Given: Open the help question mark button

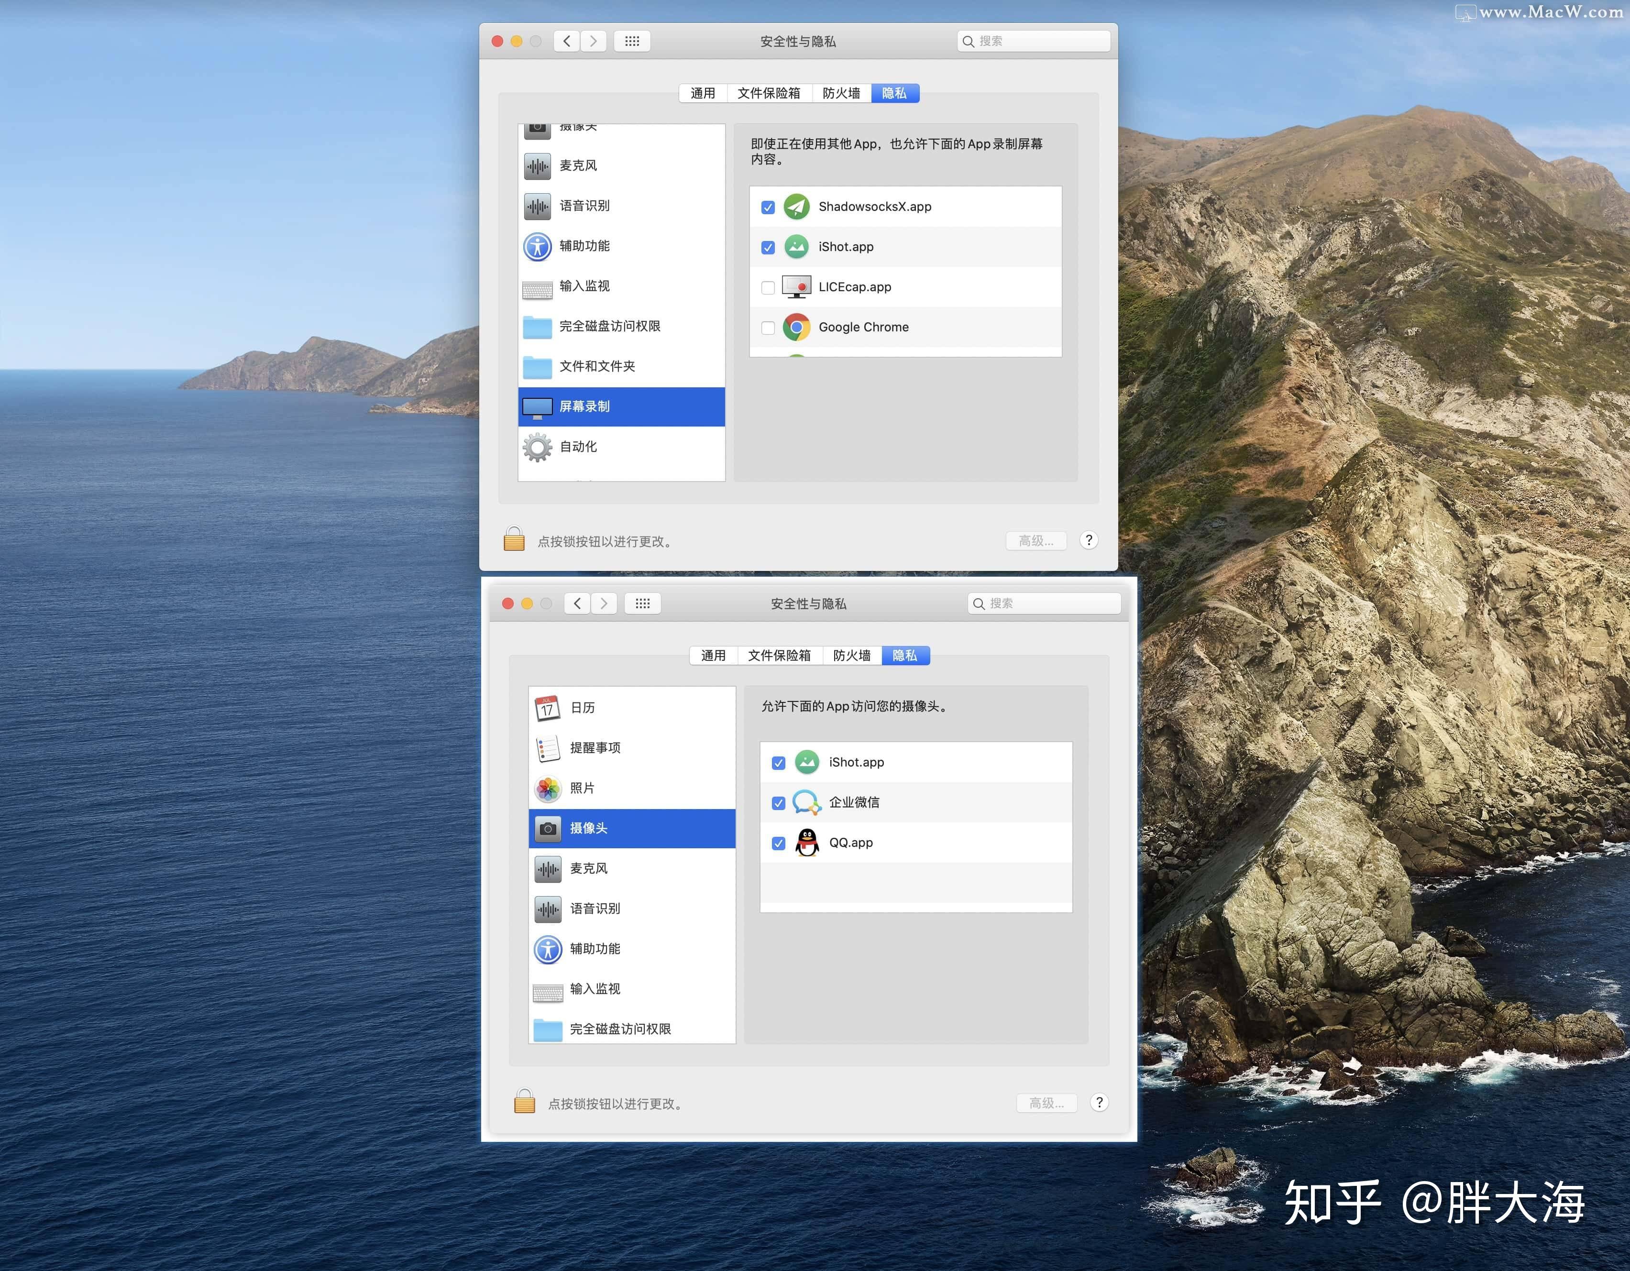Looking at the screenshot, I should [1089, 540].
